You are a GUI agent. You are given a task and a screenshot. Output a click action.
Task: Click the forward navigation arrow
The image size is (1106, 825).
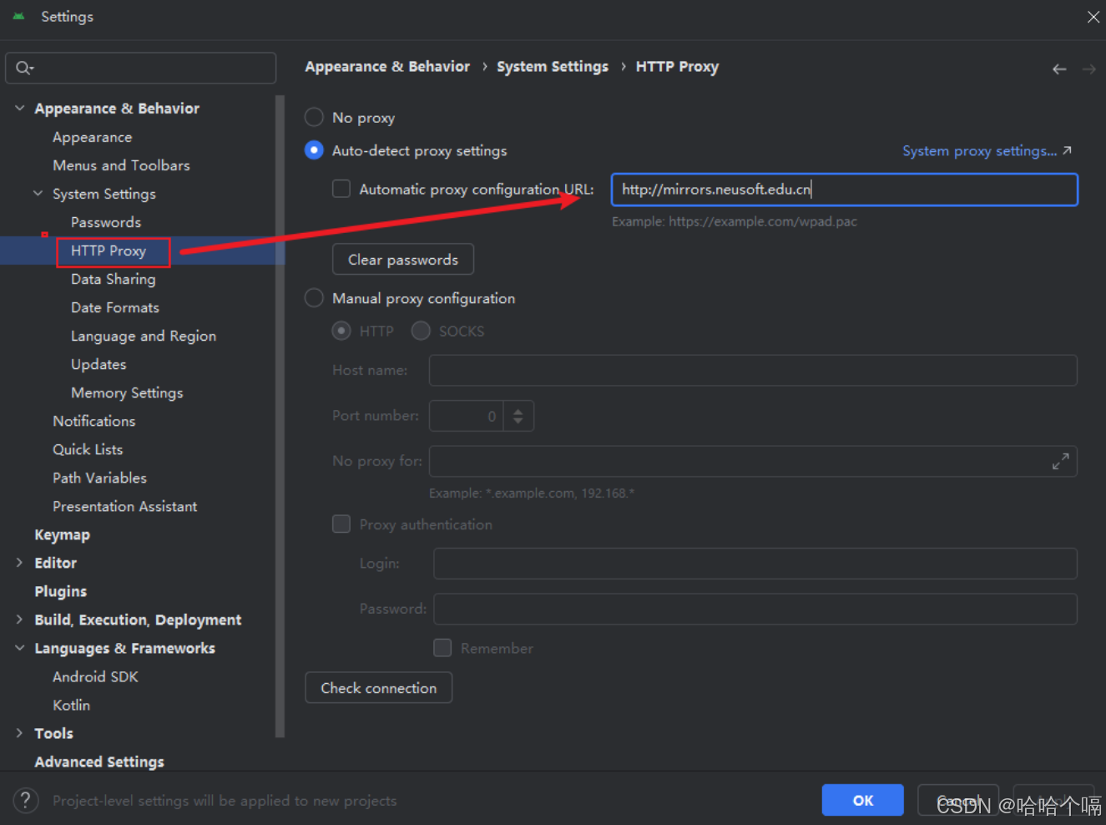[1091, 69]
